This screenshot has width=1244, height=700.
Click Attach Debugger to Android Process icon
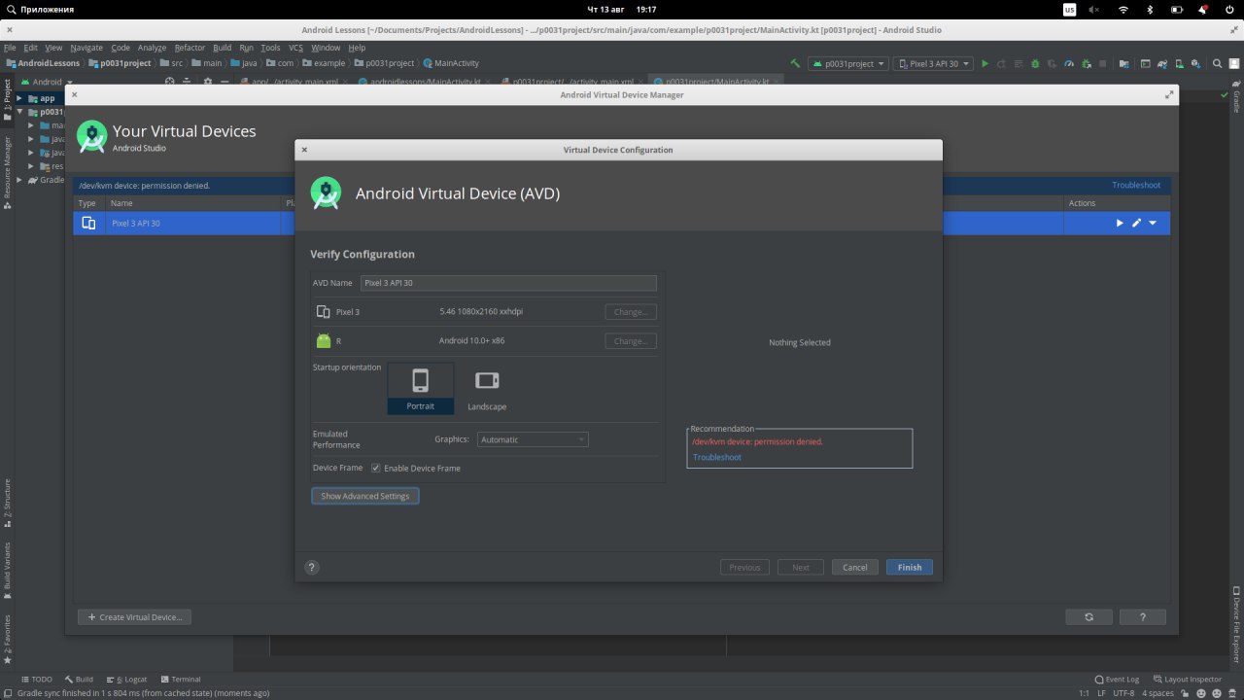tap(1087, 63)
